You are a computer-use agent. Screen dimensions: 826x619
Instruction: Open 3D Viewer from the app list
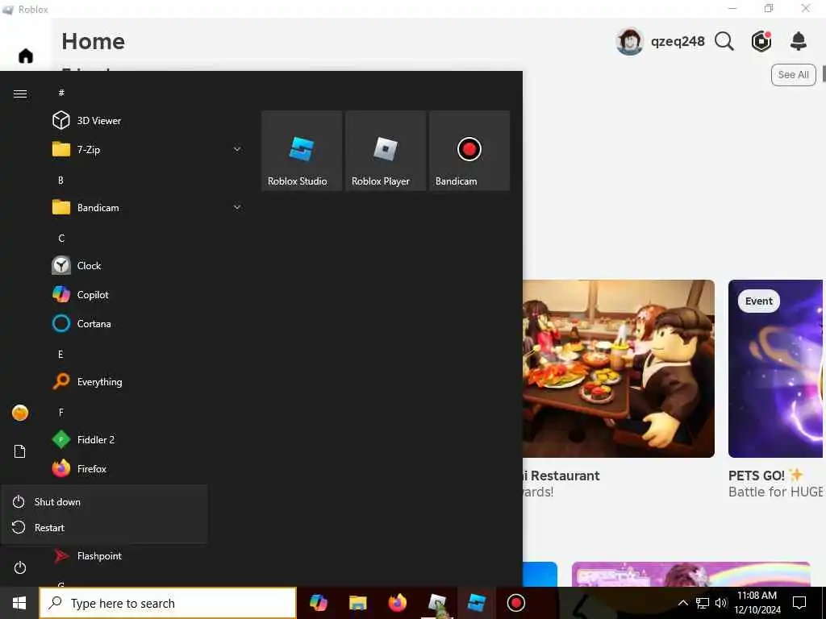148,121
